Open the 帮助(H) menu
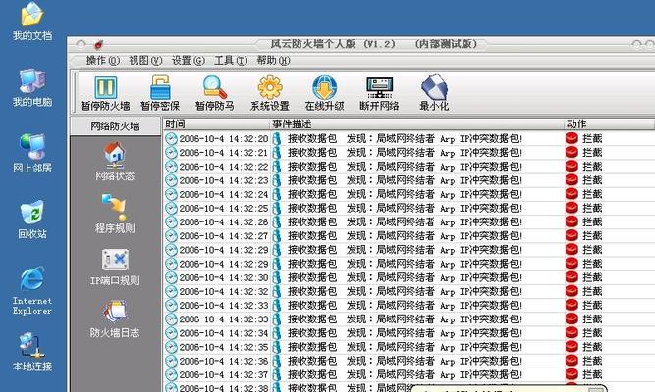Viewport: 655px width, 392px height. click(x=273, y=61)
